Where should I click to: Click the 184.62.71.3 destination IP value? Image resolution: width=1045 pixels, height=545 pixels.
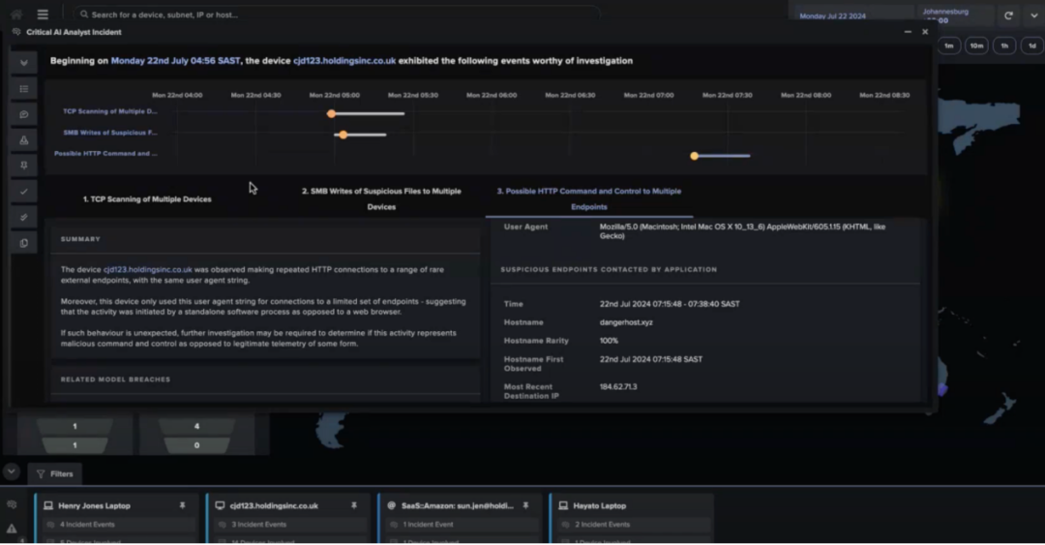pyautogui.click(x=617, y=387)
